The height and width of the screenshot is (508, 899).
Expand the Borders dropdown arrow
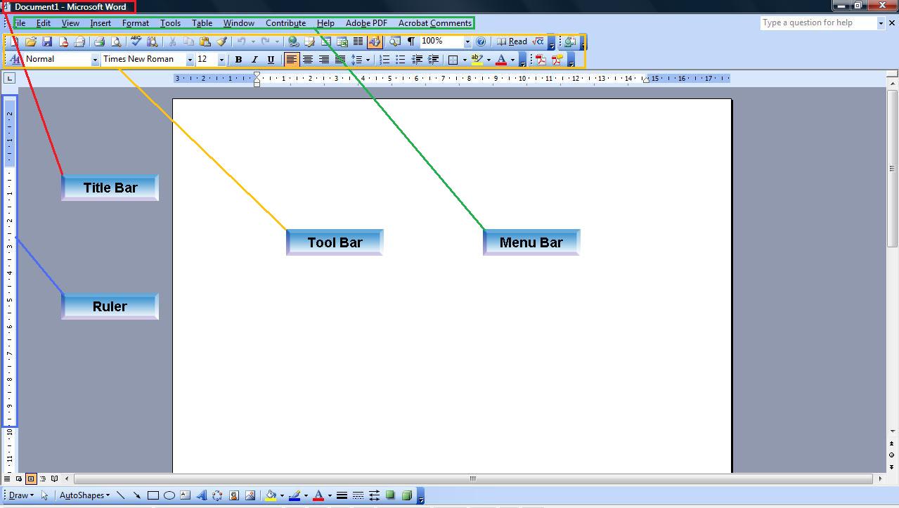point(465,60)
